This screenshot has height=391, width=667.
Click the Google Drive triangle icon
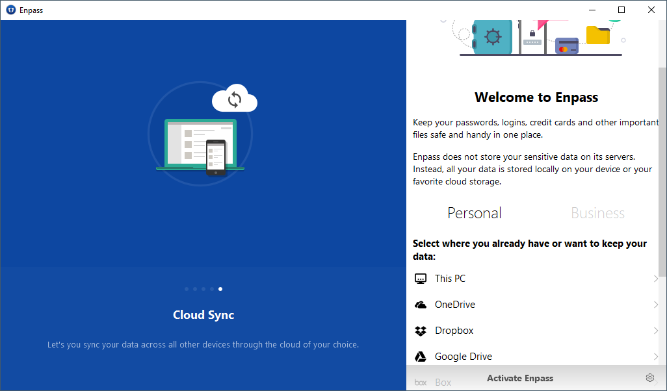[420, 357]
